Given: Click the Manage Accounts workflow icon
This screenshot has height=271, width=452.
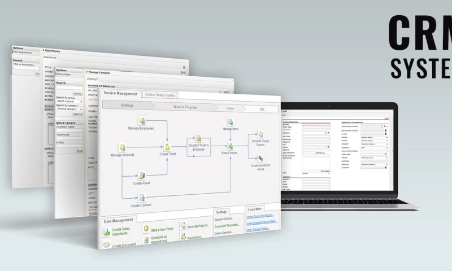Looking at the screenshot, I should 122,147.
